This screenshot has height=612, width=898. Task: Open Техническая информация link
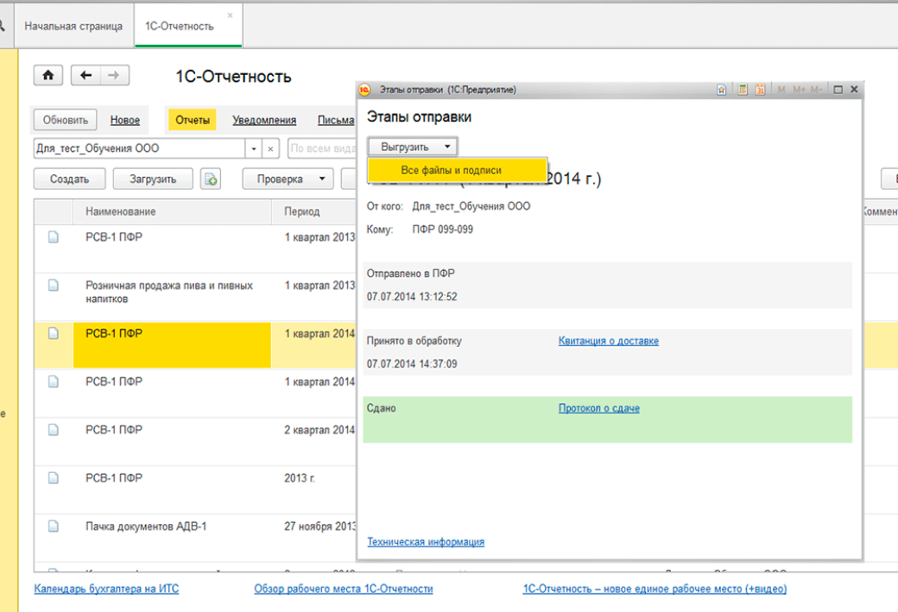click(426, 542)
